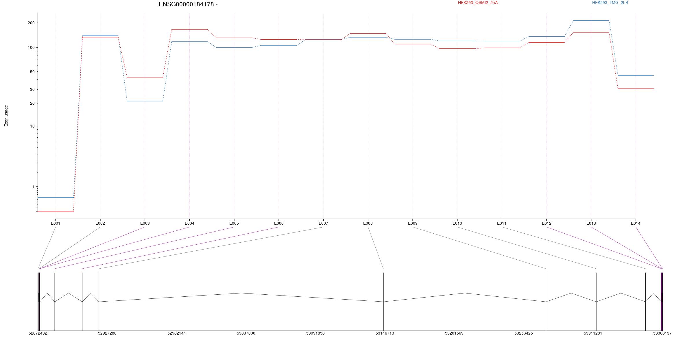The width and height of the screenshot is (694, 347).
Task: Click genomic coordinate 52872432
Action: click(x=38, y=333)
